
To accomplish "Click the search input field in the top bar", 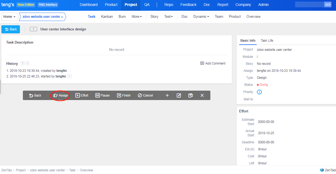I will coord(309,5).
